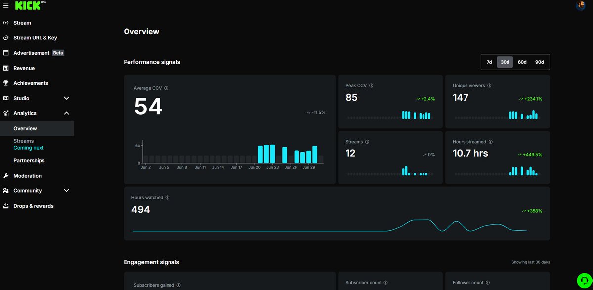
Task: Click the info icon beside Hours watched
Action: point(168,198)
